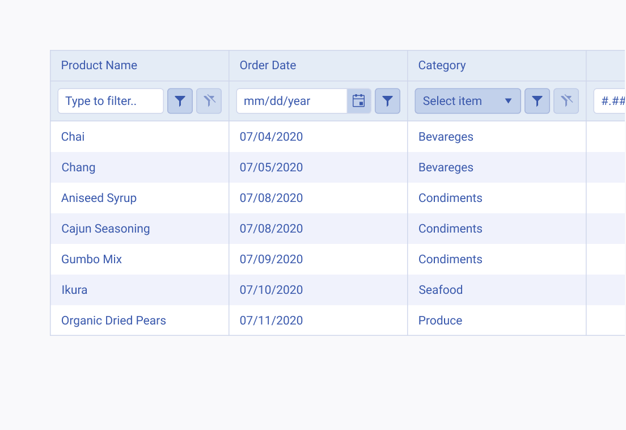The height and width of the screenshot is (430, 626).
Task: Open the Order Date calendar picker
Action: pos(359,101)
